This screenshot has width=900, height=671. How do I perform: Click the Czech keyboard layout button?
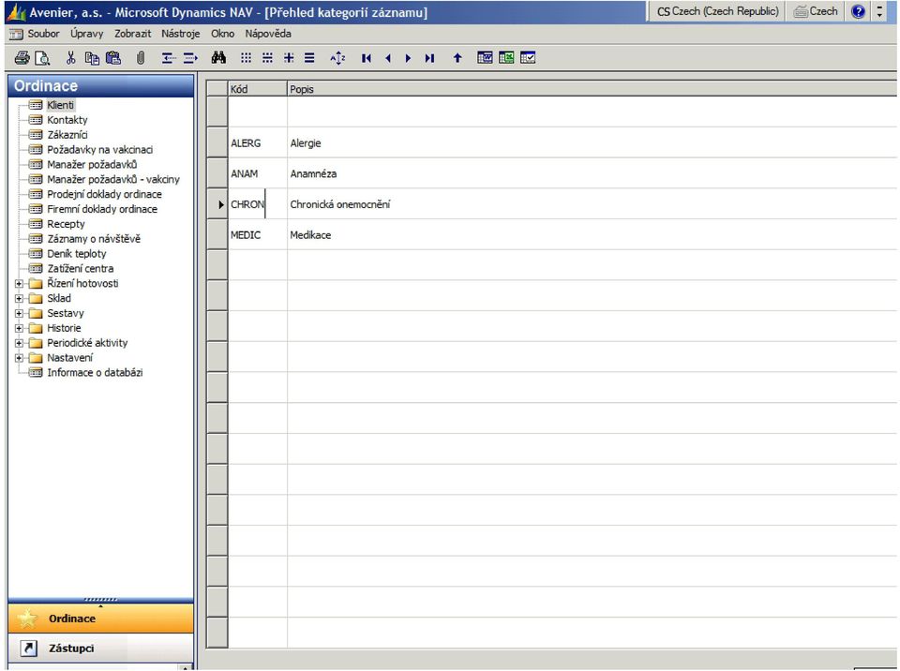coord(816,11)
